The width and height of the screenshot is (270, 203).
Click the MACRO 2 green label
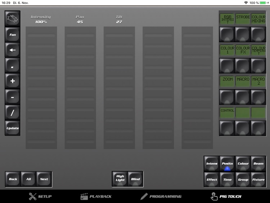(x=258, y=81)
